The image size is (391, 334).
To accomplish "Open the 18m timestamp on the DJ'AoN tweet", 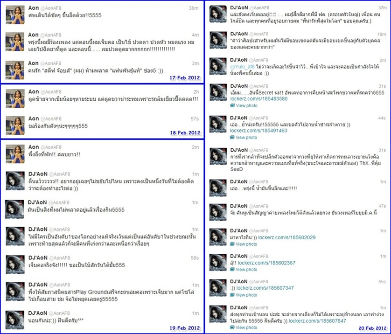I will pos(382,35).
